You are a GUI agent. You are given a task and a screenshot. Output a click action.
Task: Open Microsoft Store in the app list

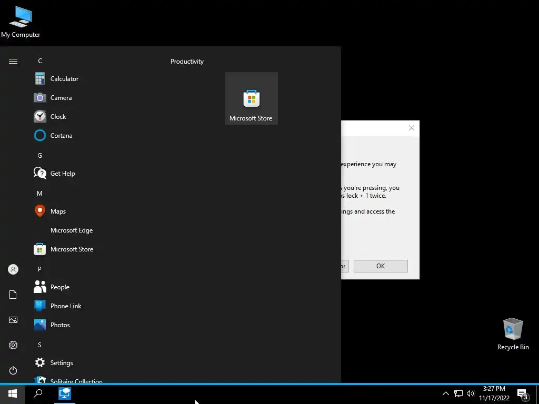point(72,249)
